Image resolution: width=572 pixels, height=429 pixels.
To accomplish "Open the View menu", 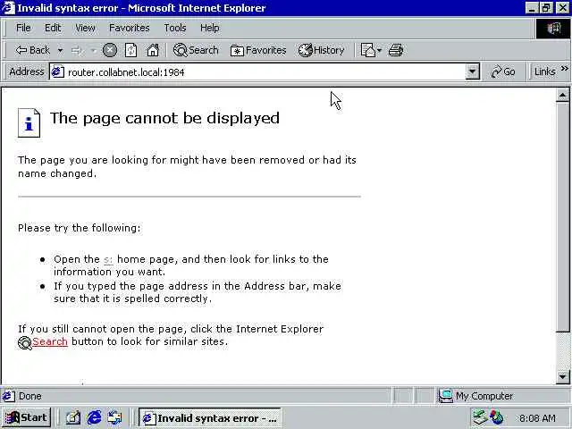I will pyautogui.click(x=85, y=28).
